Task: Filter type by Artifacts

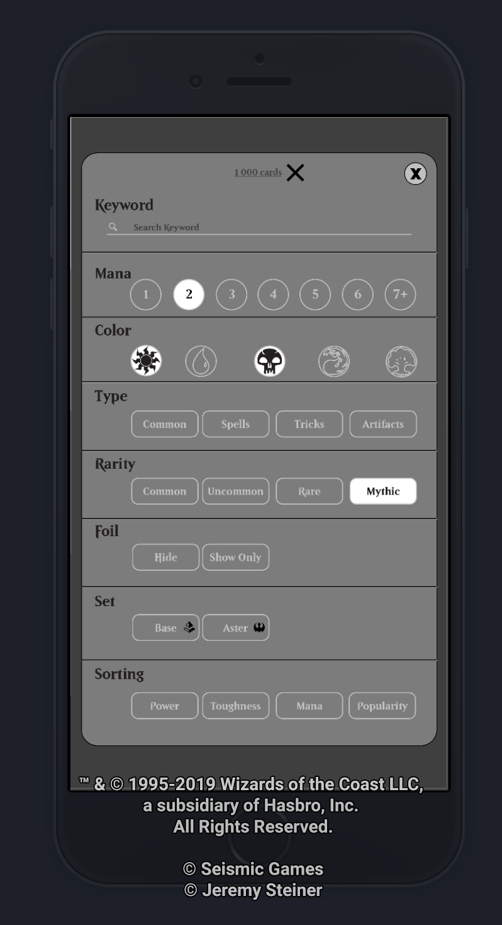Action: tap(383, 424)
